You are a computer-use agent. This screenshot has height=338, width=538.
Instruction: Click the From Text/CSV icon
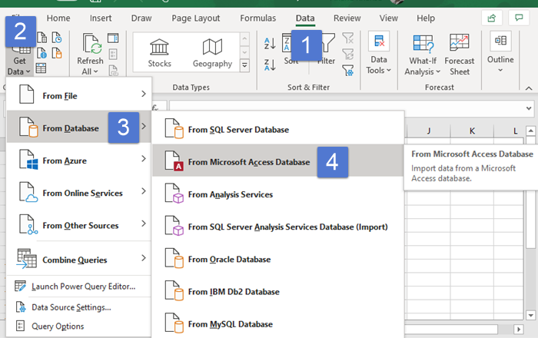coord(42,38)
